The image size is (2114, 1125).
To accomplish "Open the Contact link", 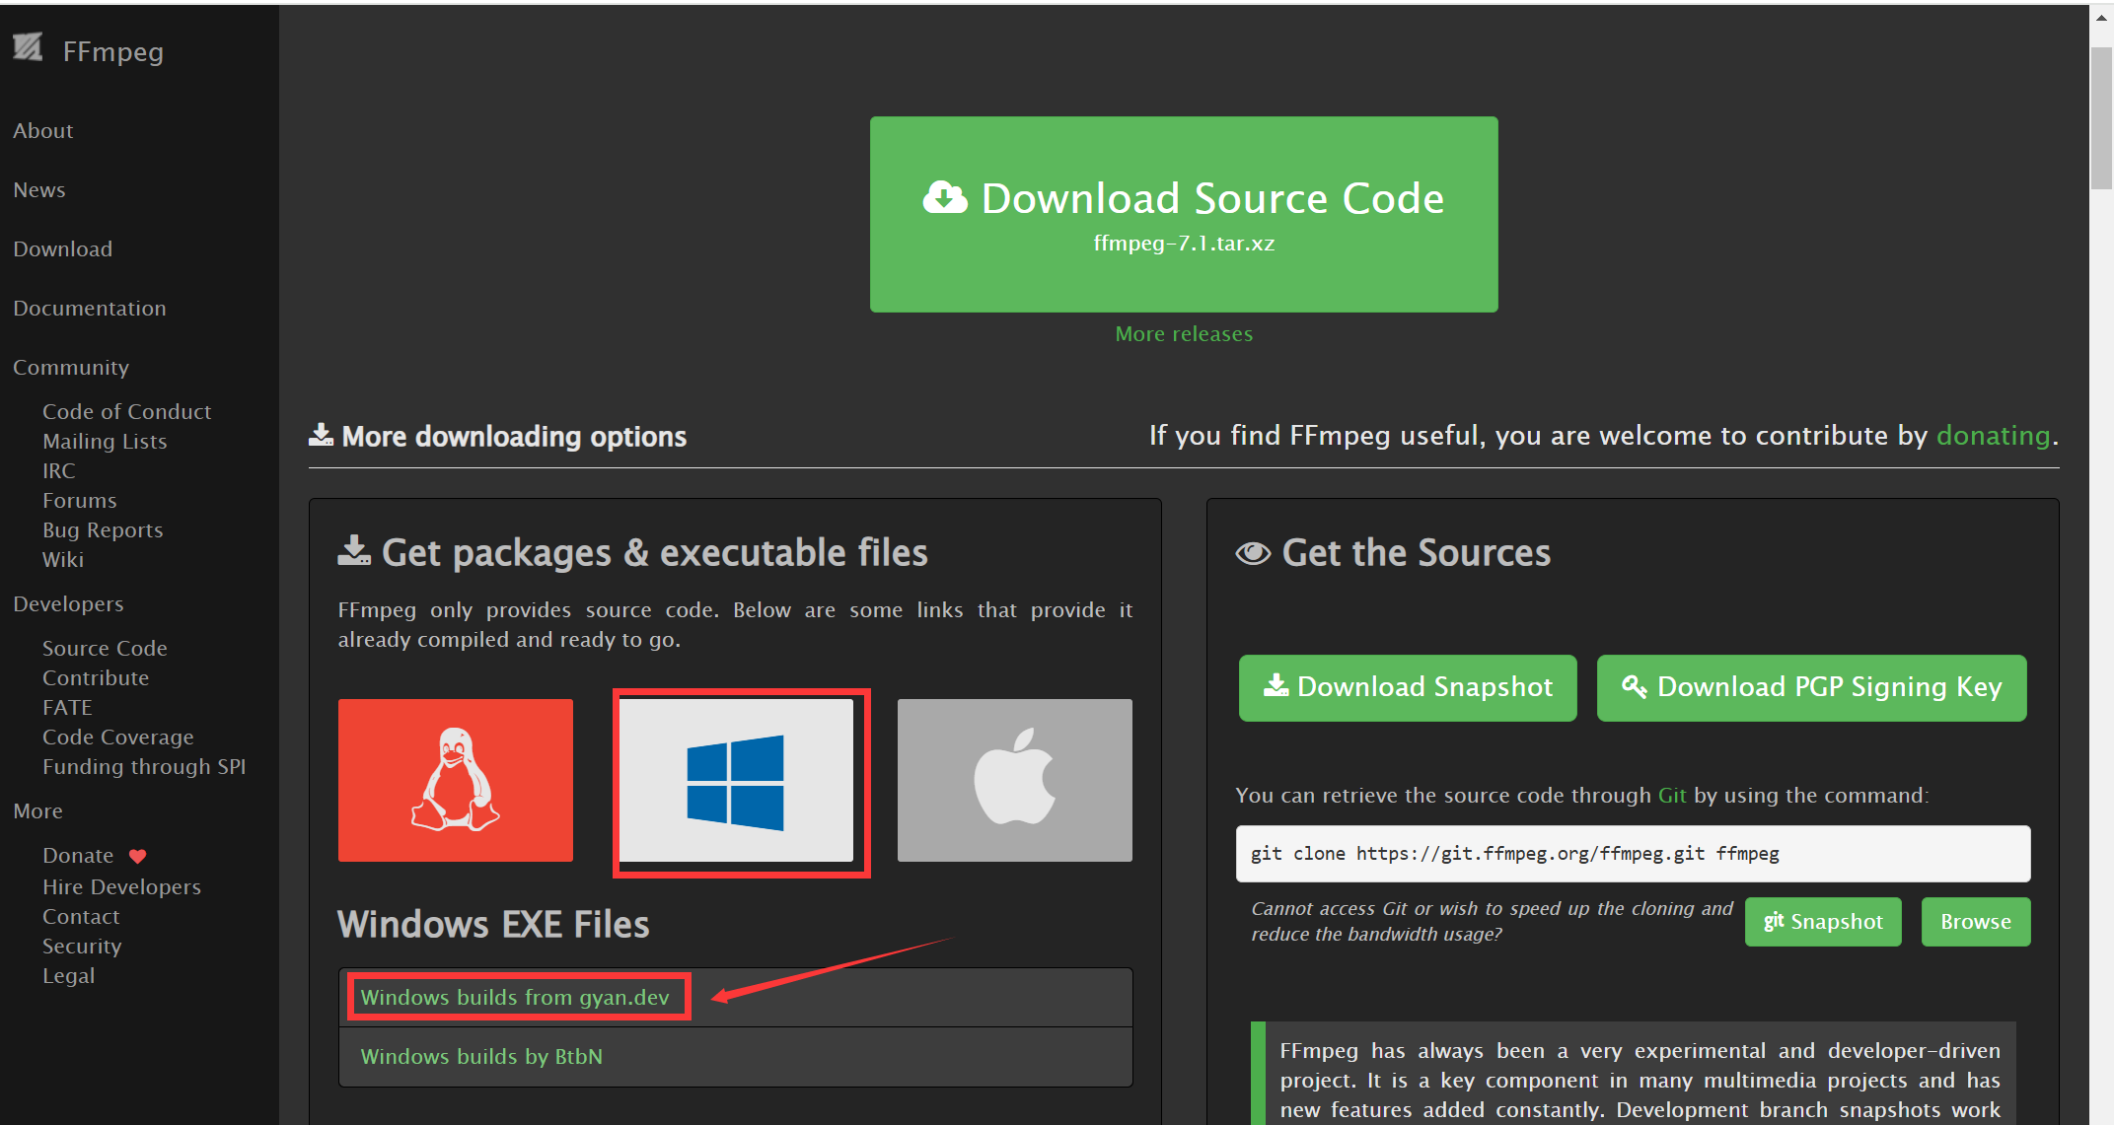I will click(x=81, y=917).
